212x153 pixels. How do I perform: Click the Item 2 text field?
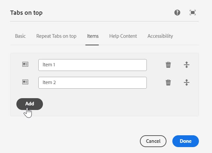coord(92,83)
